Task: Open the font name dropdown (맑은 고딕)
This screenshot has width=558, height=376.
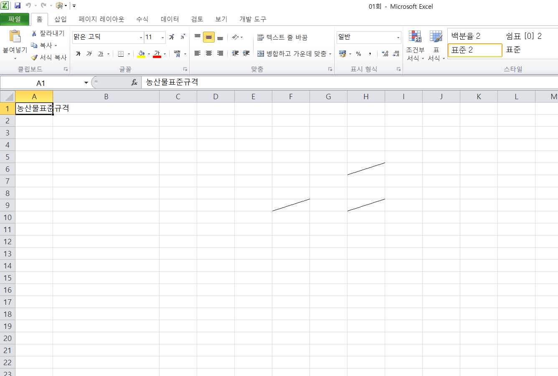Action: pyautogui.click(x=141, y=38)
